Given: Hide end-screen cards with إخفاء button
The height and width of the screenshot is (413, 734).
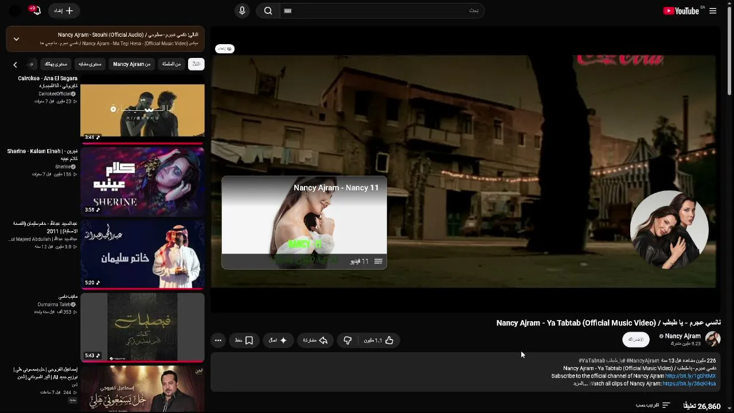Looking at the screenshot, I should (x=225, y=49).
